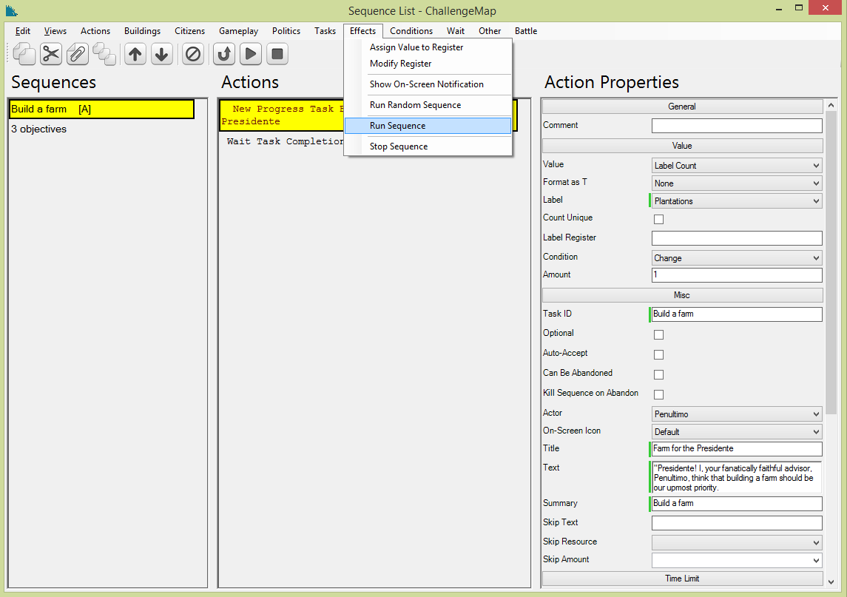Viewport: 847px width, 597px height.
Task: Open the Battle menu
Action: point(526,31)
